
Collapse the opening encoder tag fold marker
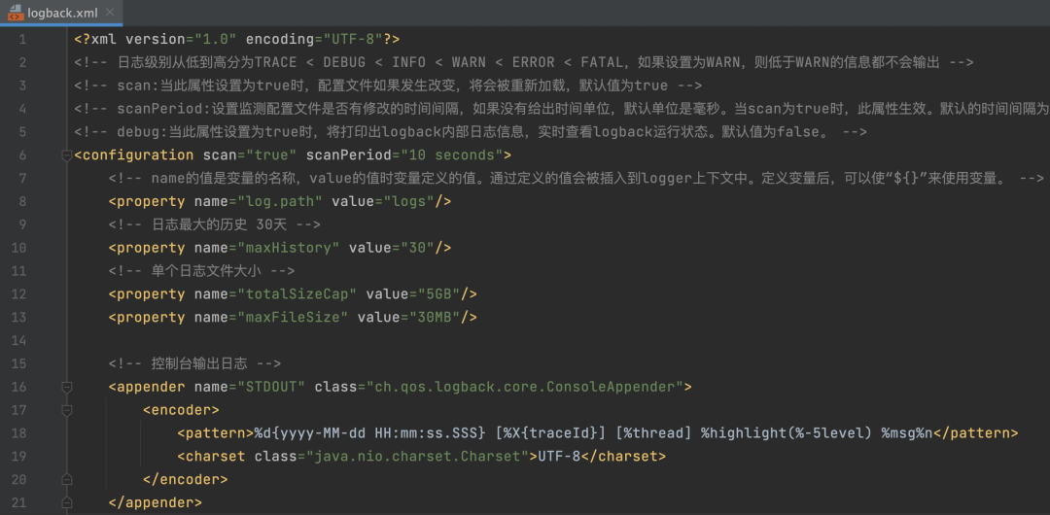coord(66,410)
